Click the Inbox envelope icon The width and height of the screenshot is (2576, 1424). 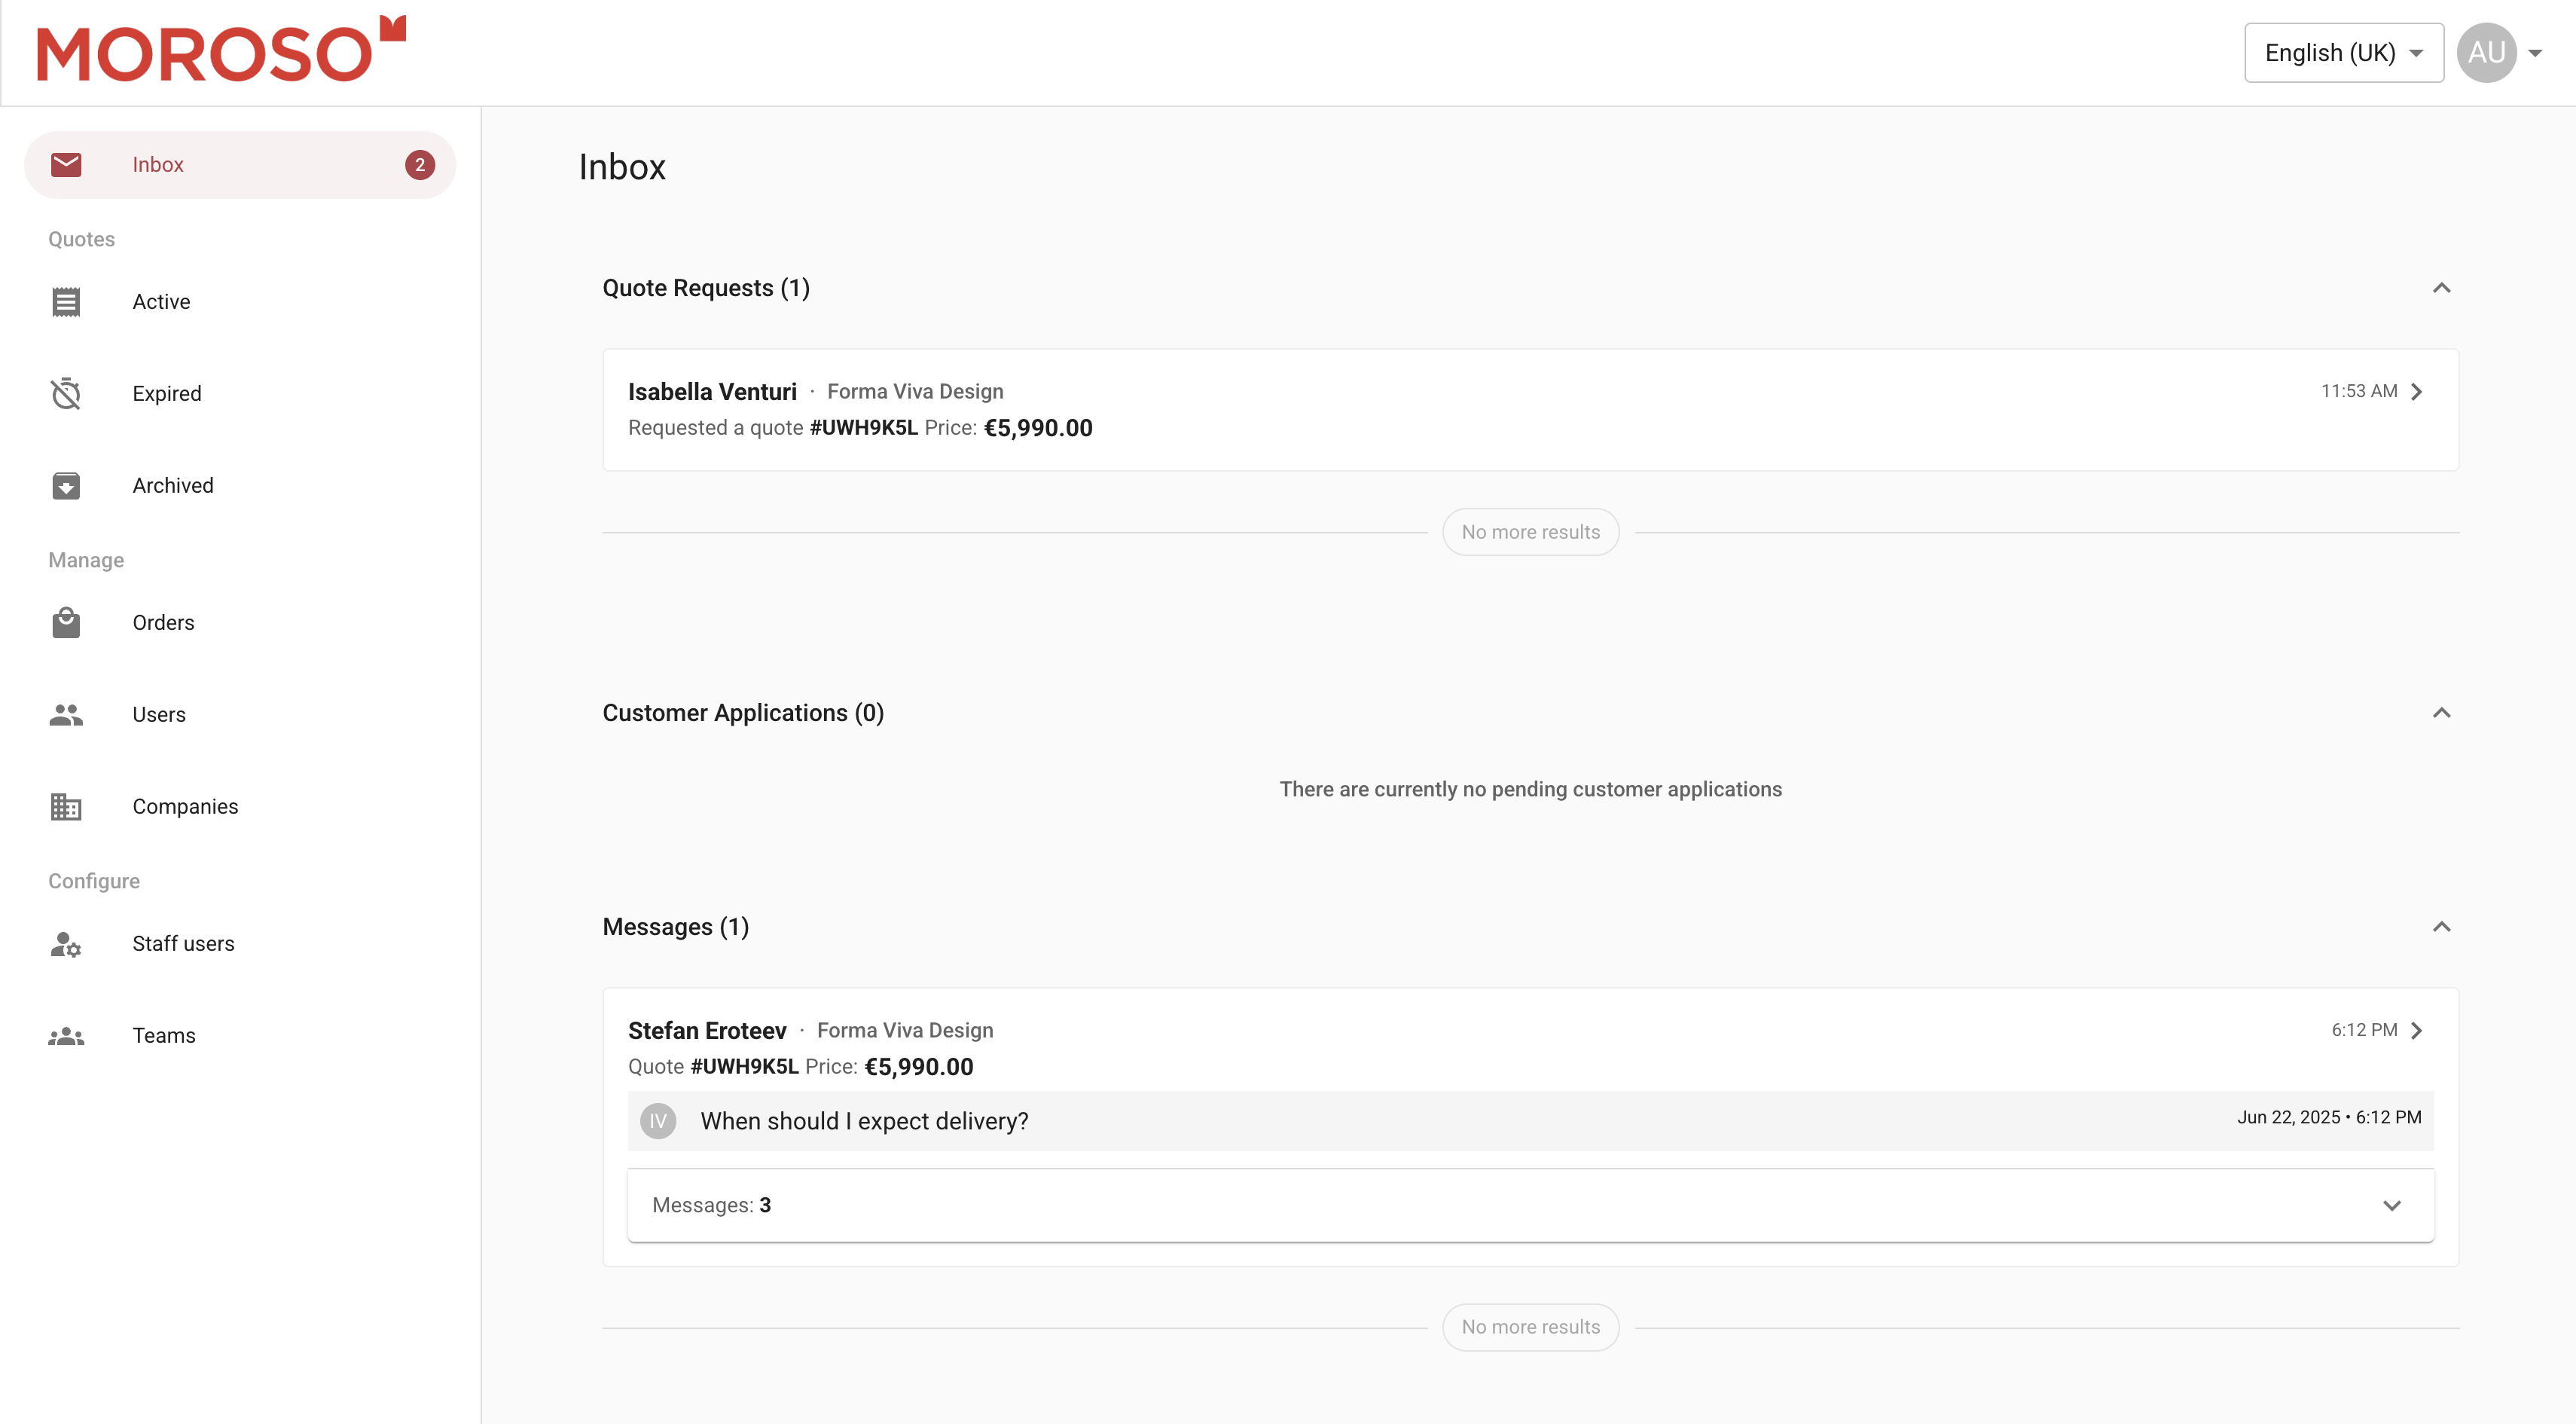tap(66, 164)
